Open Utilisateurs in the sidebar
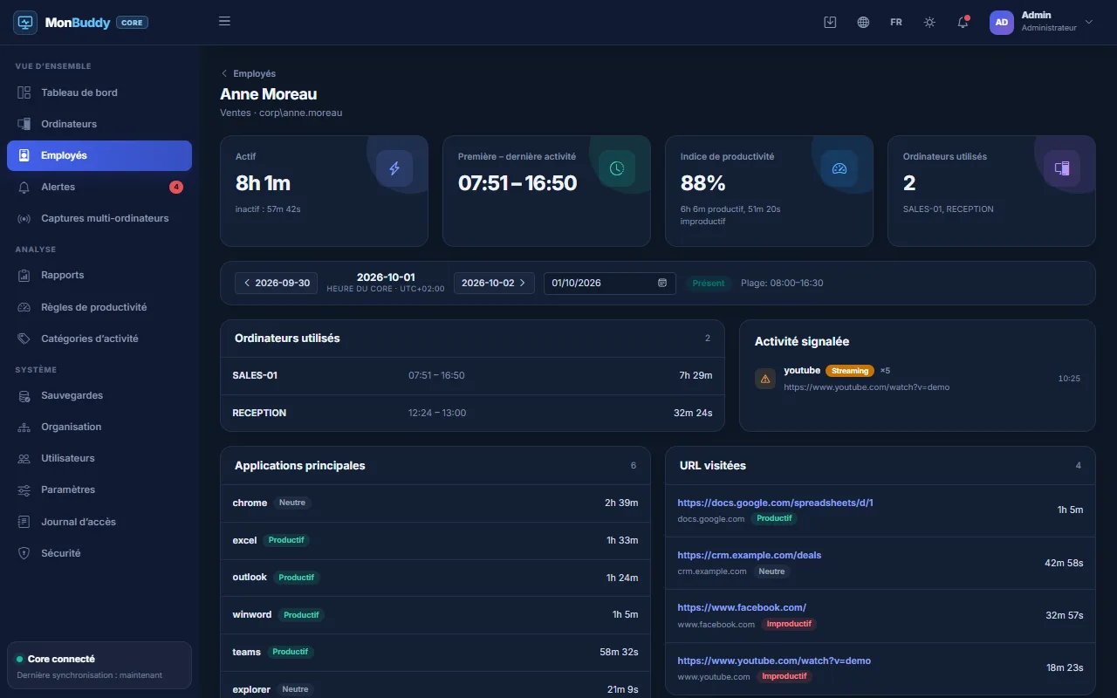The height and width of the screenshot is (698, 1117). pyautogui.click(x=99, y=458)
